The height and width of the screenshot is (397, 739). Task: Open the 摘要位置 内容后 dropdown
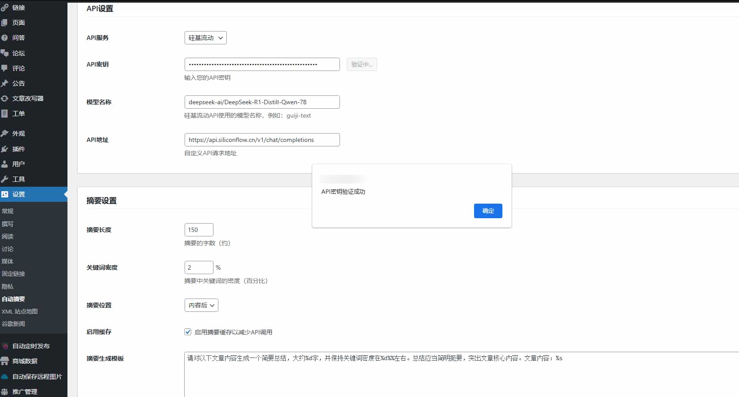click(x=201, y=305)
